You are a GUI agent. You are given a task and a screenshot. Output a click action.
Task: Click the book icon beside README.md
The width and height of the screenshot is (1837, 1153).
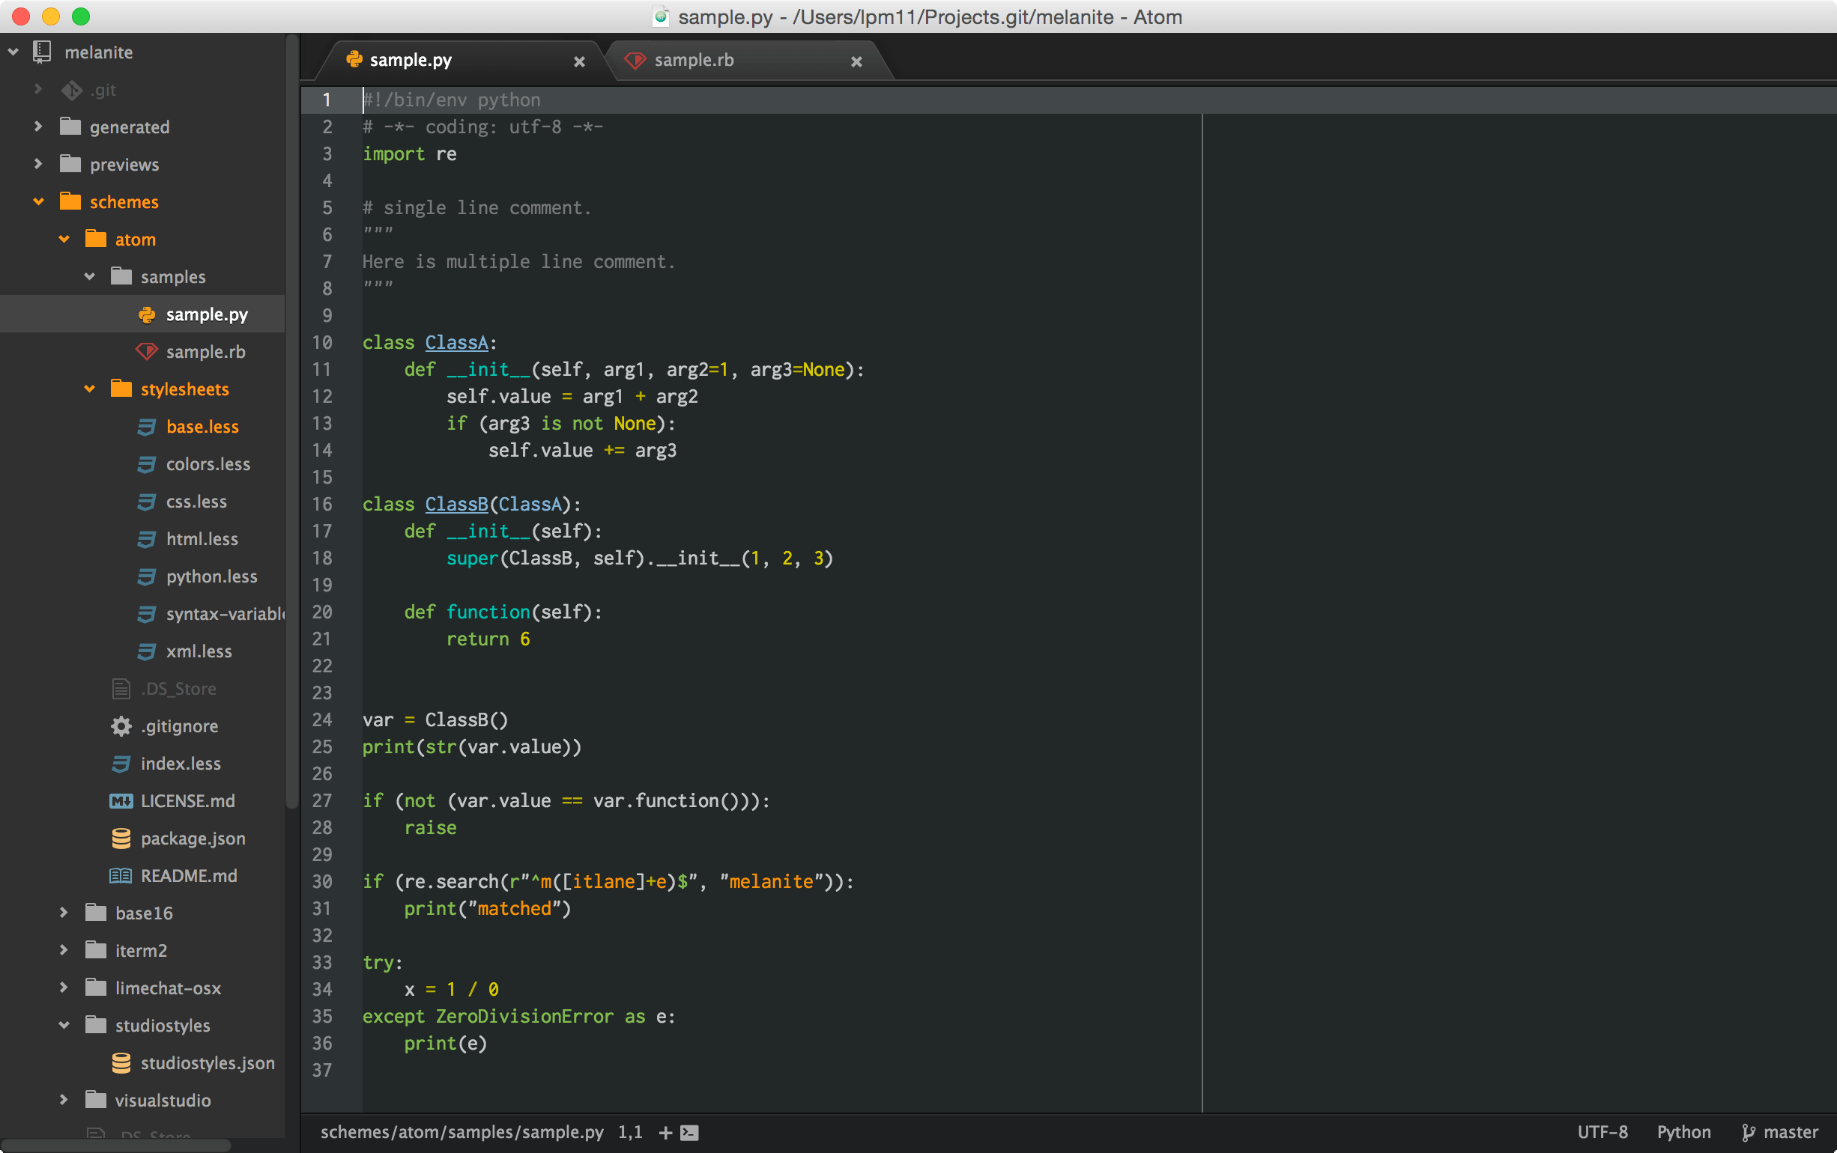click(121, 875)
